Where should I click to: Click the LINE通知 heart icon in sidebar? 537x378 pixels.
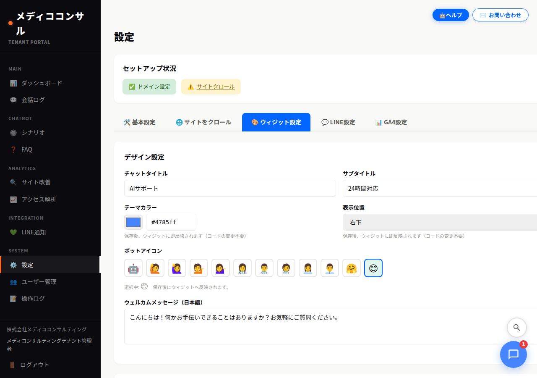tap(13, 232)
